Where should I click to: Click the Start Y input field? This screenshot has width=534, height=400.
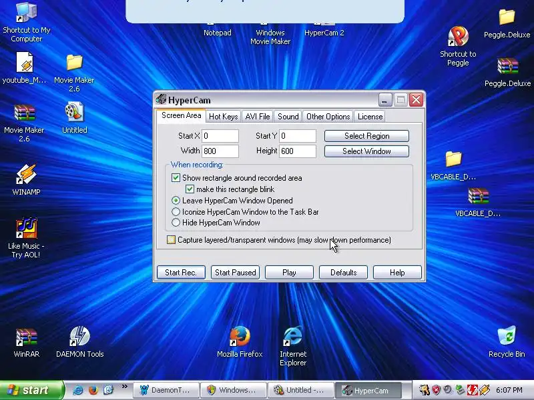298,136
